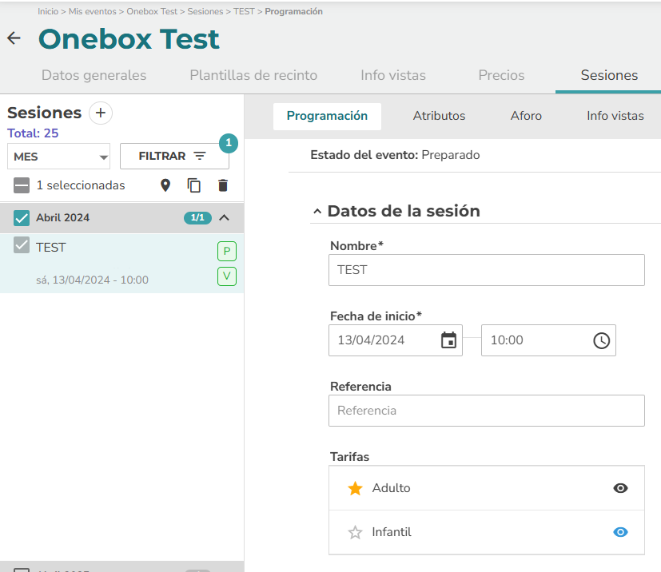Click the Onebox Test title
This screenshot has height=572, width=661.
click(129, 39)
